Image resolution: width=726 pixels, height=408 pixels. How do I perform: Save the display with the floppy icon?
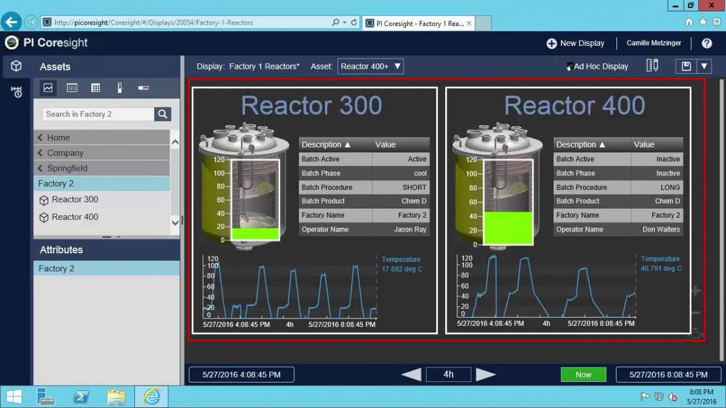pyautogui.click(x=686, y=66)
